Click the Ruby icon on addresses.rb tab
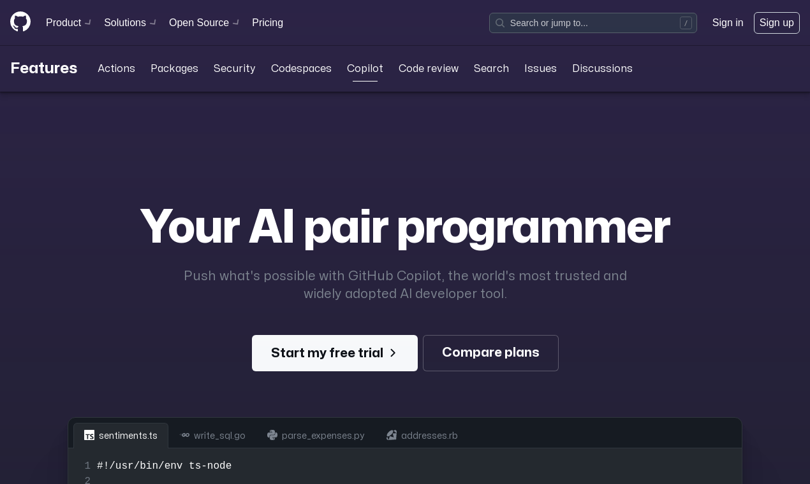 tap(392, 436)
